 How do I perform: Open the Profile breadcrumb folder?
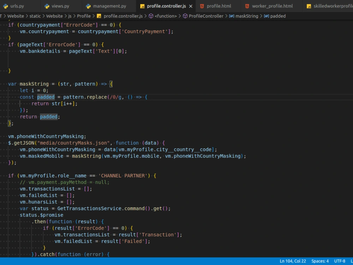pyautogui.click(x=84, y=16)
